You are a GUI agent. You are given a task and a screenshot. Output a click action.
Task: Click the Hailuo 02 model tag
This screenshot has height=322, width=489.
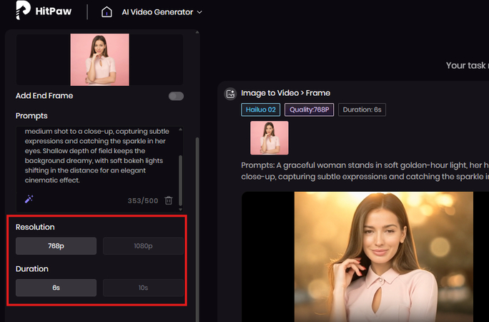point(260,109)
